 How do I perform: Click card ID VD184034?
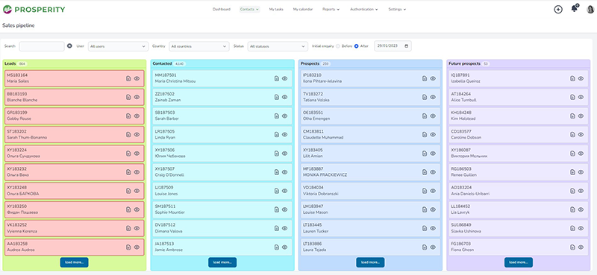click(x=313, y=188)
